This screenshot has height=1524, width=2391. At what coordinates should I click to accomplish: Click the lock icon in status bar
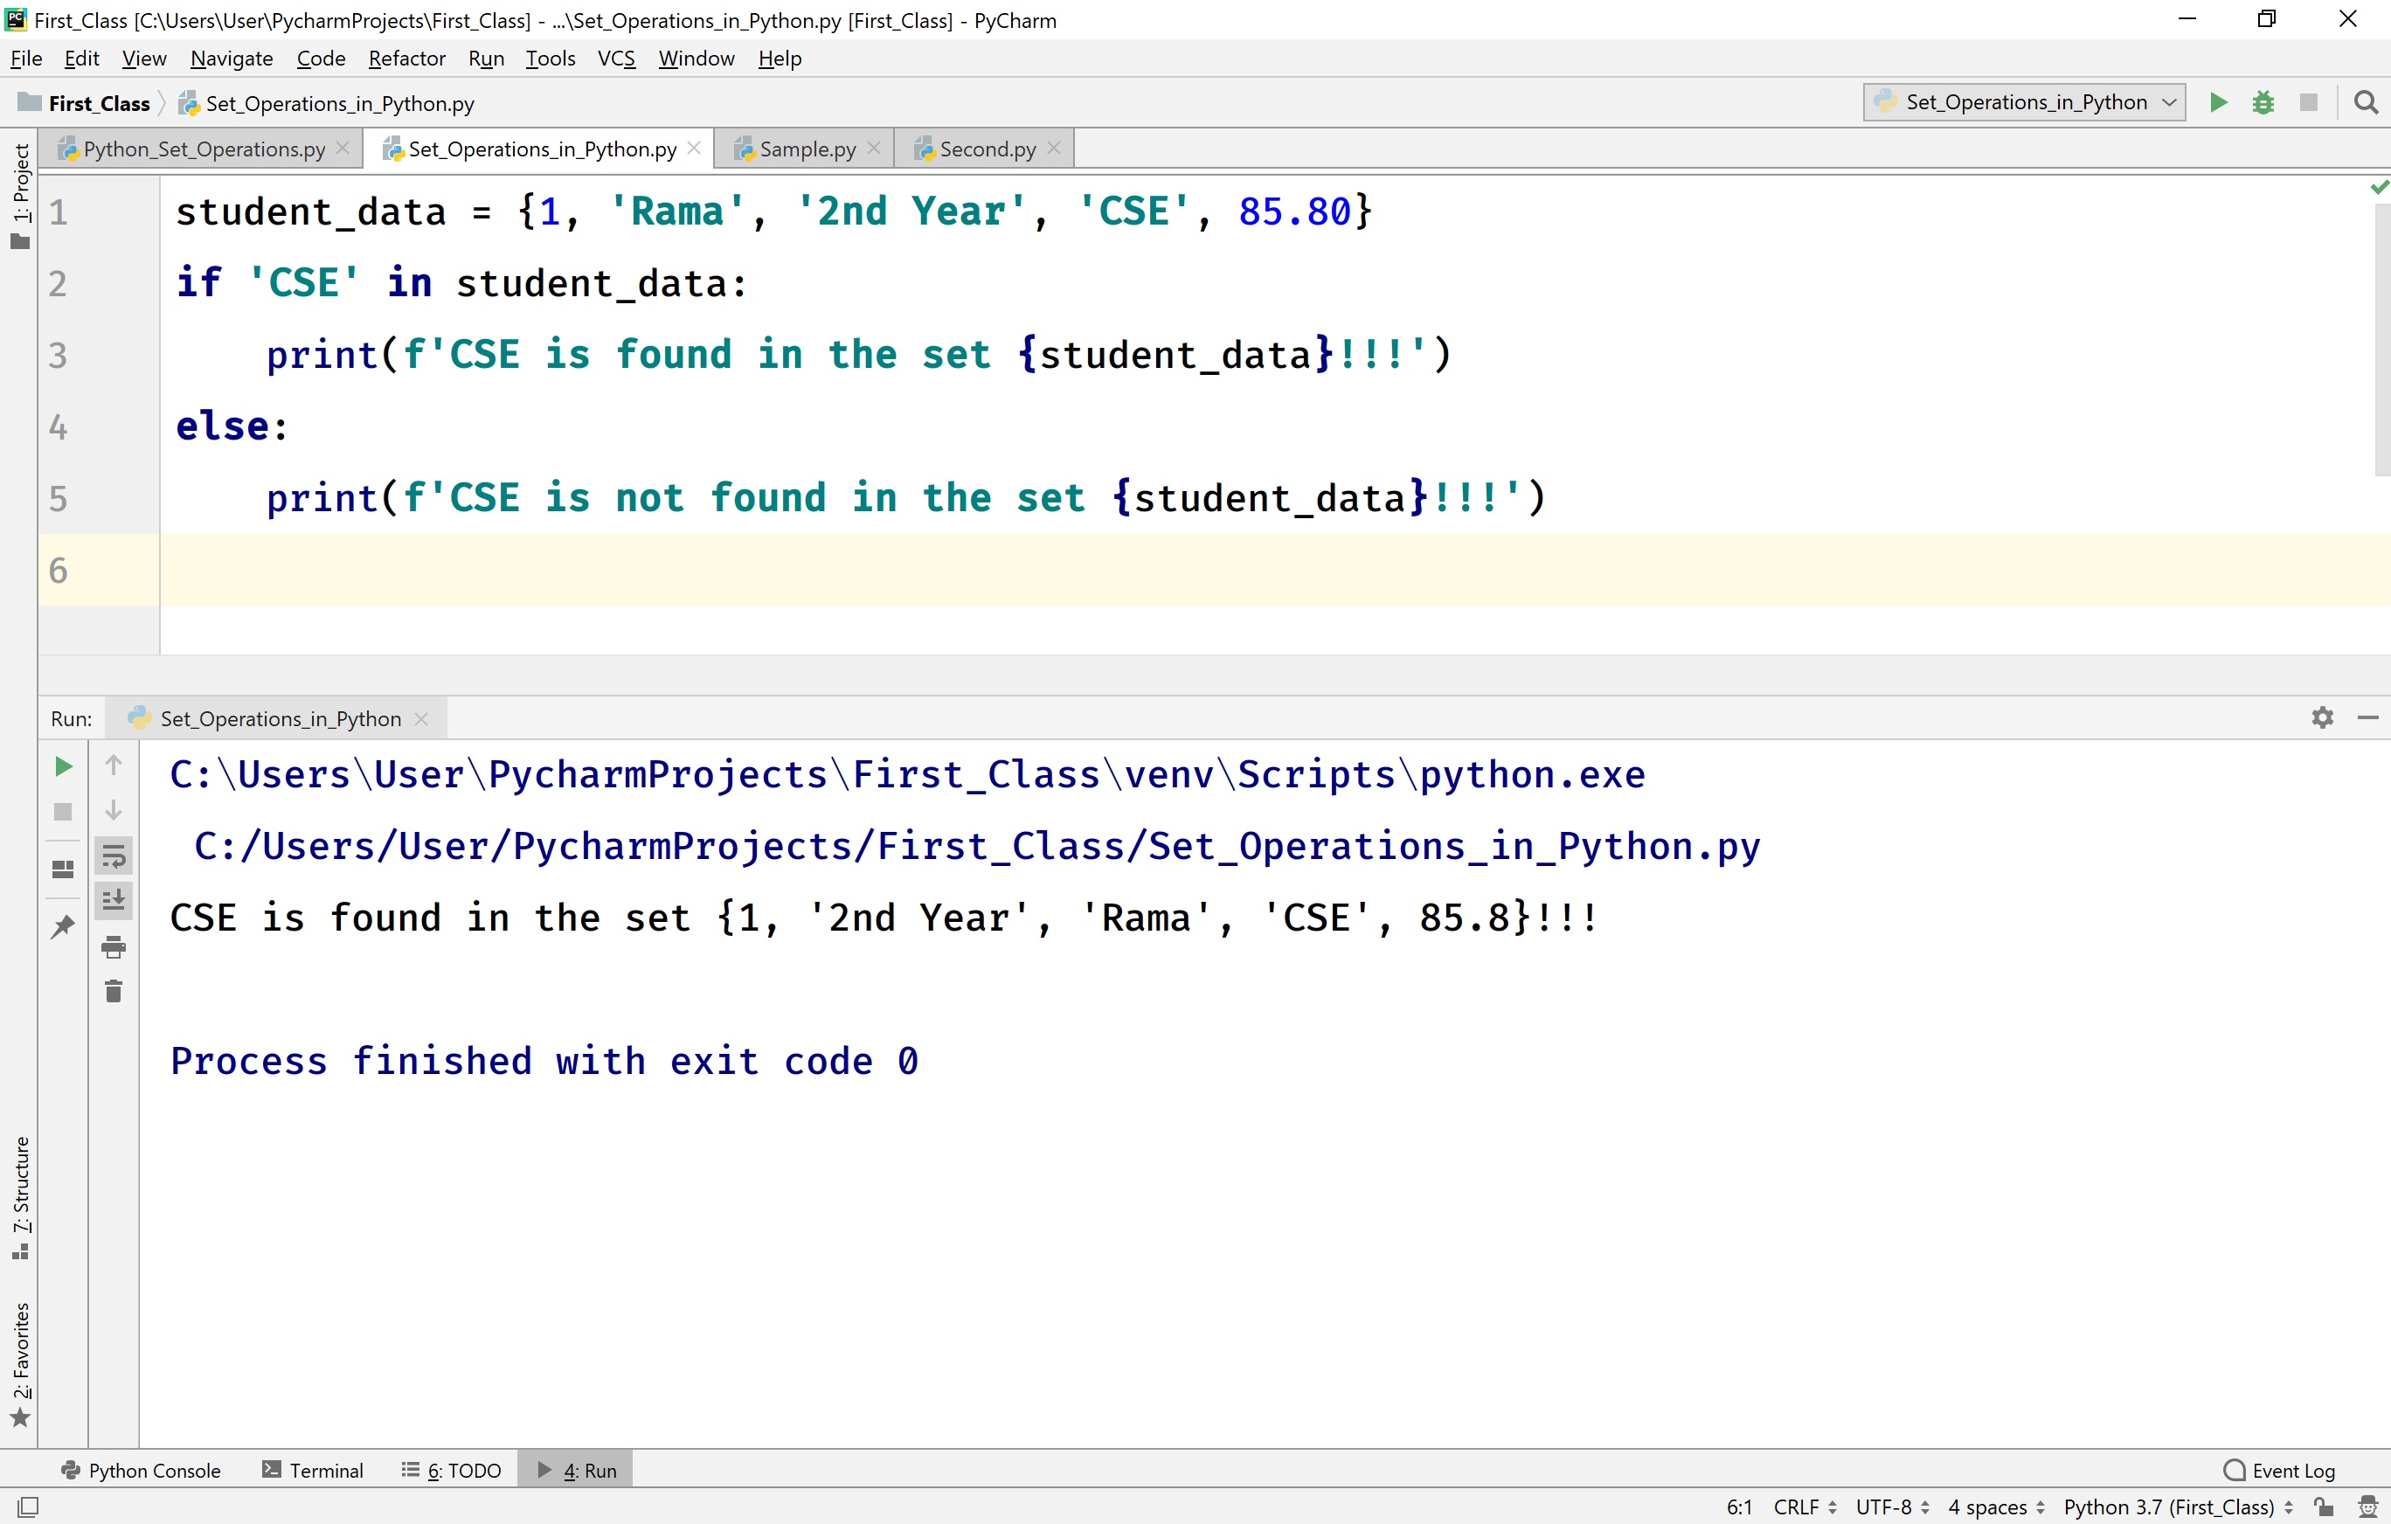2324,1507
